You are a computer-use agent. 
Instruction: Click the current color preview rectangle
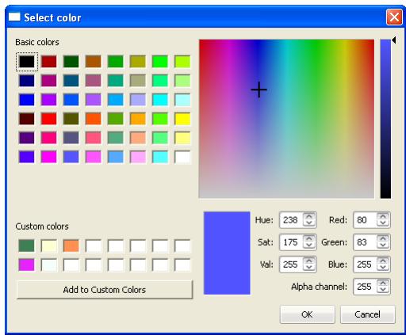pyautogui.click(x=227, y=253)
